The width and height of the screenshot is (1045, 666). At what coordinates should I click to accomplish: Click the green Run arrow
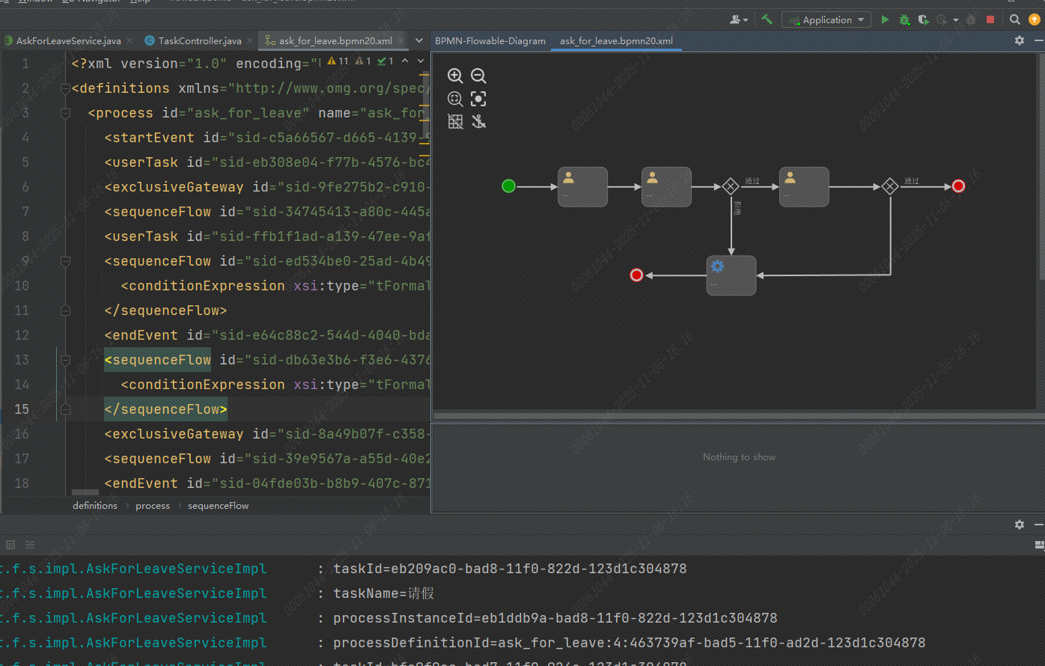(x=885, y=20)
